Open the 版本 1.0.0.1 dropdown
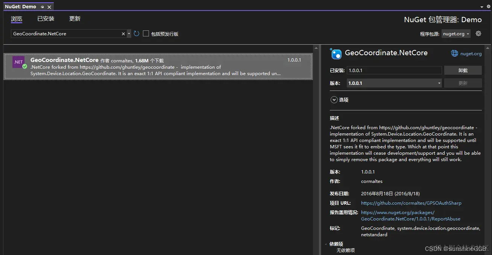Screen dimensions: 492x255 [x=394, y=83]
